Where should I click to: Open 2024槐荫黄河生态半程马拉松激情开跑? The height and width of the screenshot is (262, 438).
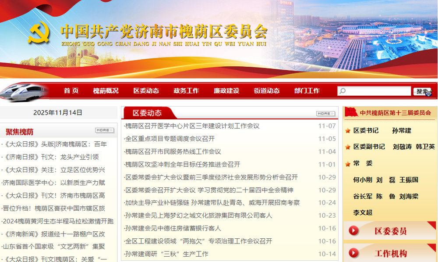click(x=58, y=222)
